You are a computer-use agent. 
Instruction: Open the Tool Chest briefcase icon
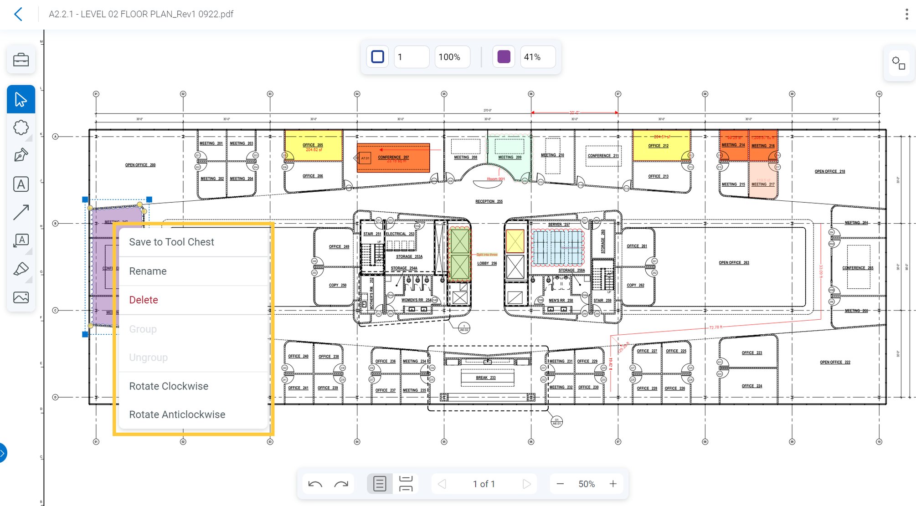point(21,60)
